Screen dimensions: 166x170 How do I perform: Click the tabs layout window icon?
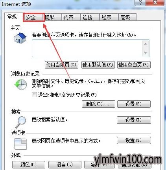click(20, 144)
